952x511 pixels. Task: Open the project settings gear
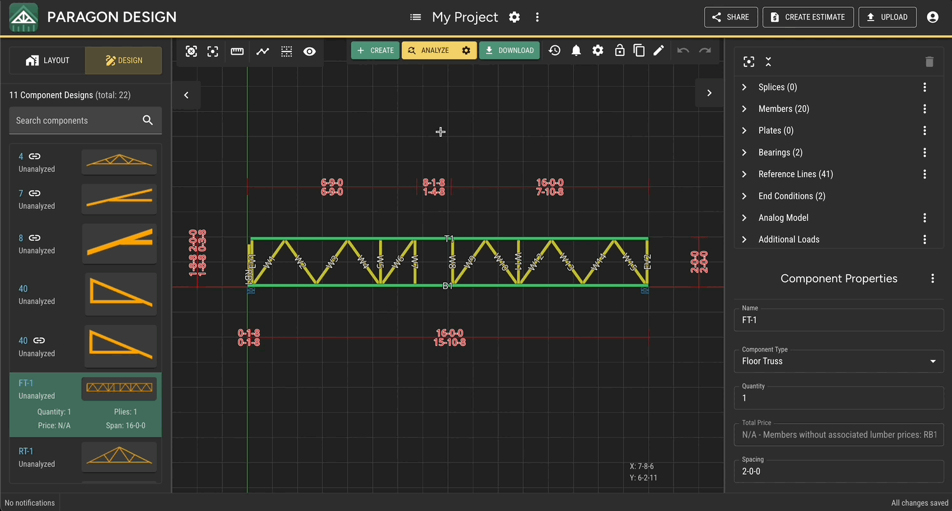514,17
